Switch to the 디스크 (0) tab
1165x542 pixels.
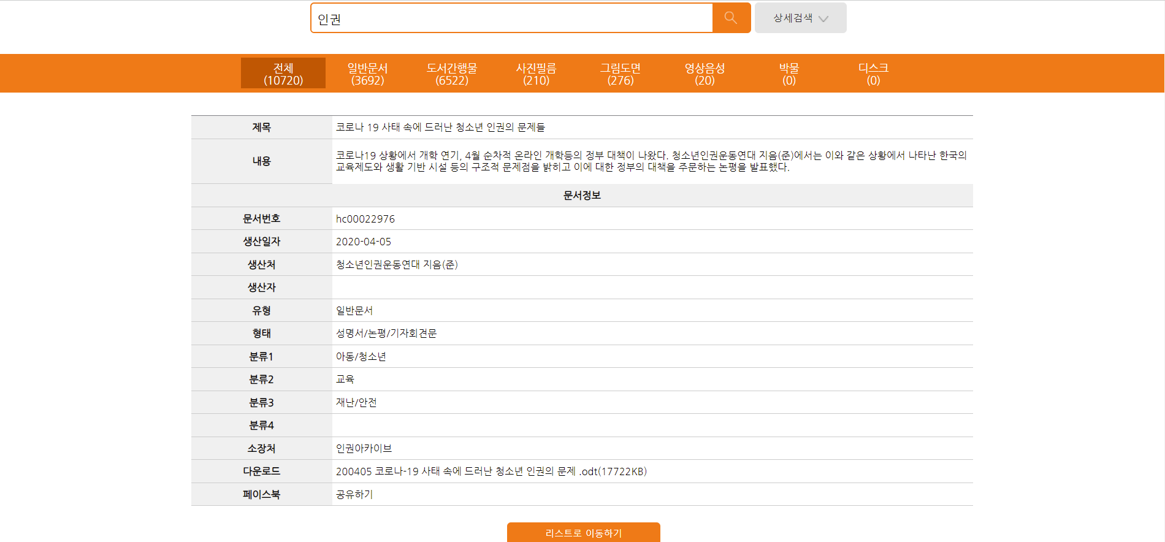point(873,74)
